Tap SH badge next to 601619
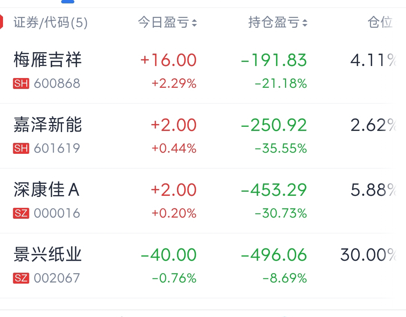Screen dimensions: 406x317 [21, 148]
